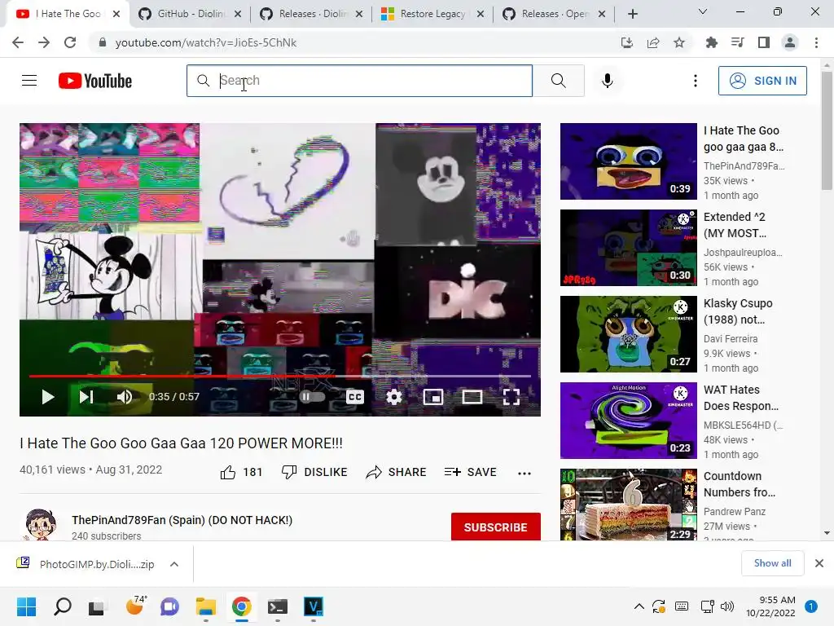This screenshot has height=626, width=834.
Task: Open the player settings gear
Action: click(x=393, y=397)
